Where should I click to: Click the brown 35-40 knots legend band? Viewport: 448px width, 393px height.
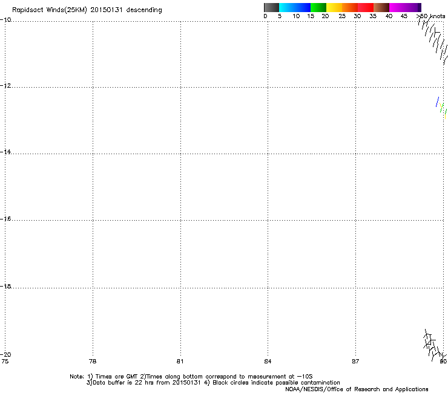381,7
